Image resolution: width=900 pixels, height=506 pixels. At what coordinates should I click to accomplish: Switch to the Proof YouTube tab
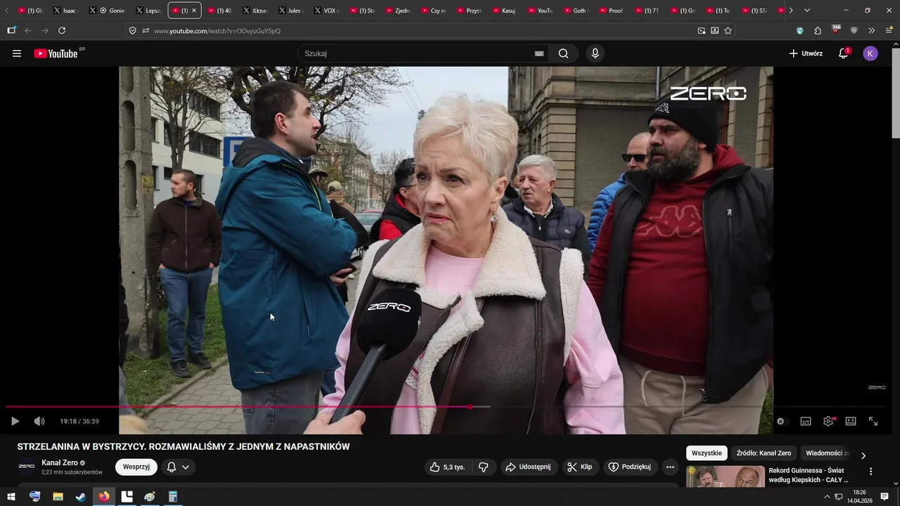click(612, 11)
